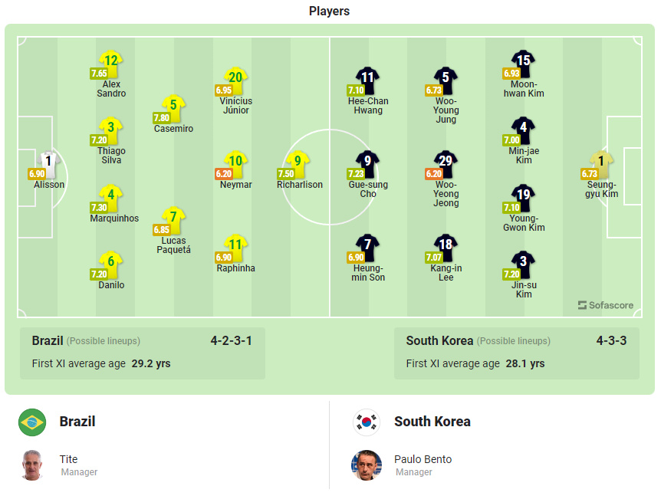The height and width of the screenshot is (496, 661).
Task: Select Alisson's white goalkeeper jersey
Action: pyautogui.click(x=49, y=162)
